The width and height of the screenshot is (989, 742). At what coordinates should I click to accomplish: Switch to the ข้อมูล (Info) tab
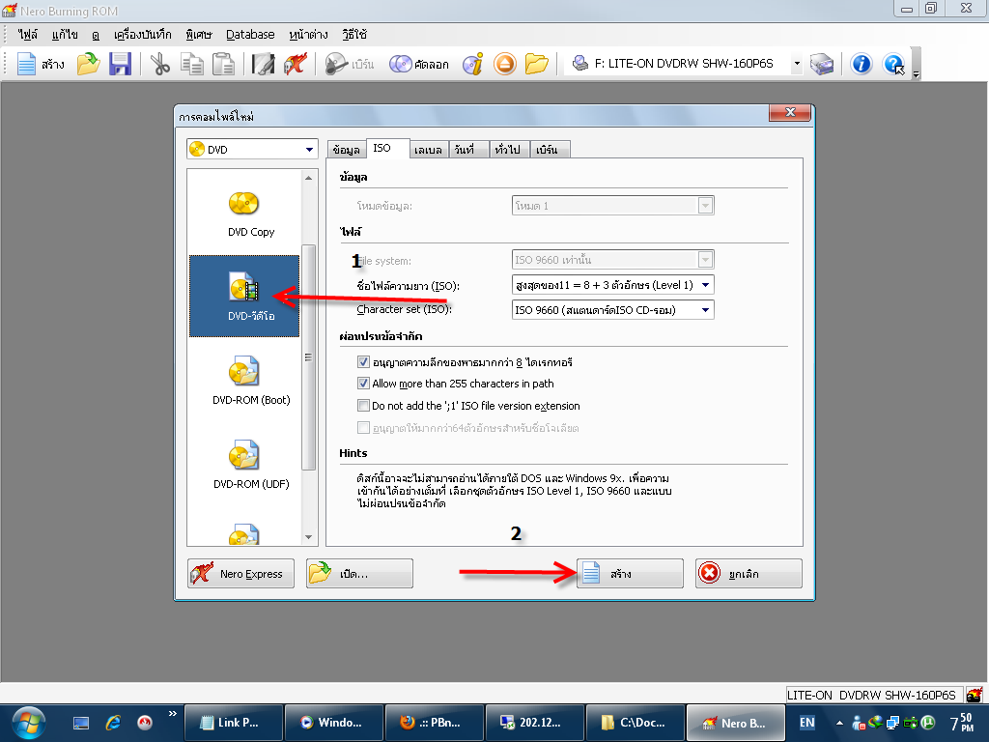pos(347,150)
